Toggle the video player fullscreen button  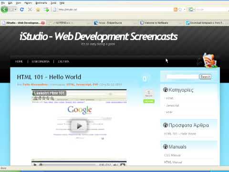pyautogui.click(x=123, y=165)
